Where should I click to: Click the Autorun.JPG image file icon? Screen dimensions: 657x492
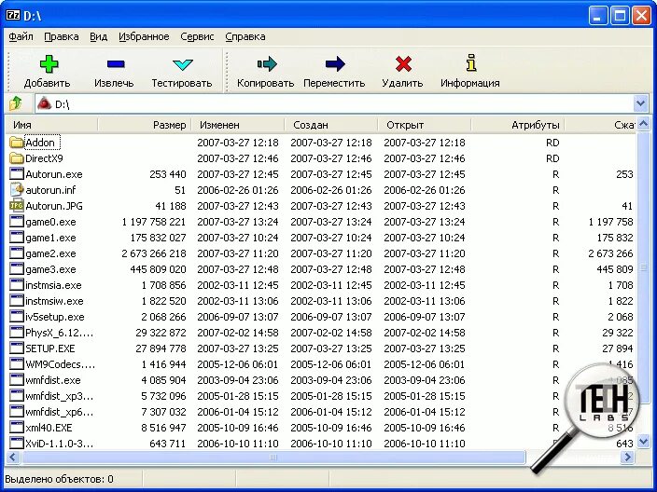click(x=17, y=205)
